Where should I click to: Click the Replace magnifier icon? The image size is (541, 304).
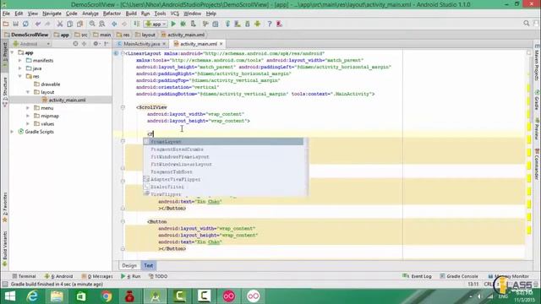coord(102,24)
